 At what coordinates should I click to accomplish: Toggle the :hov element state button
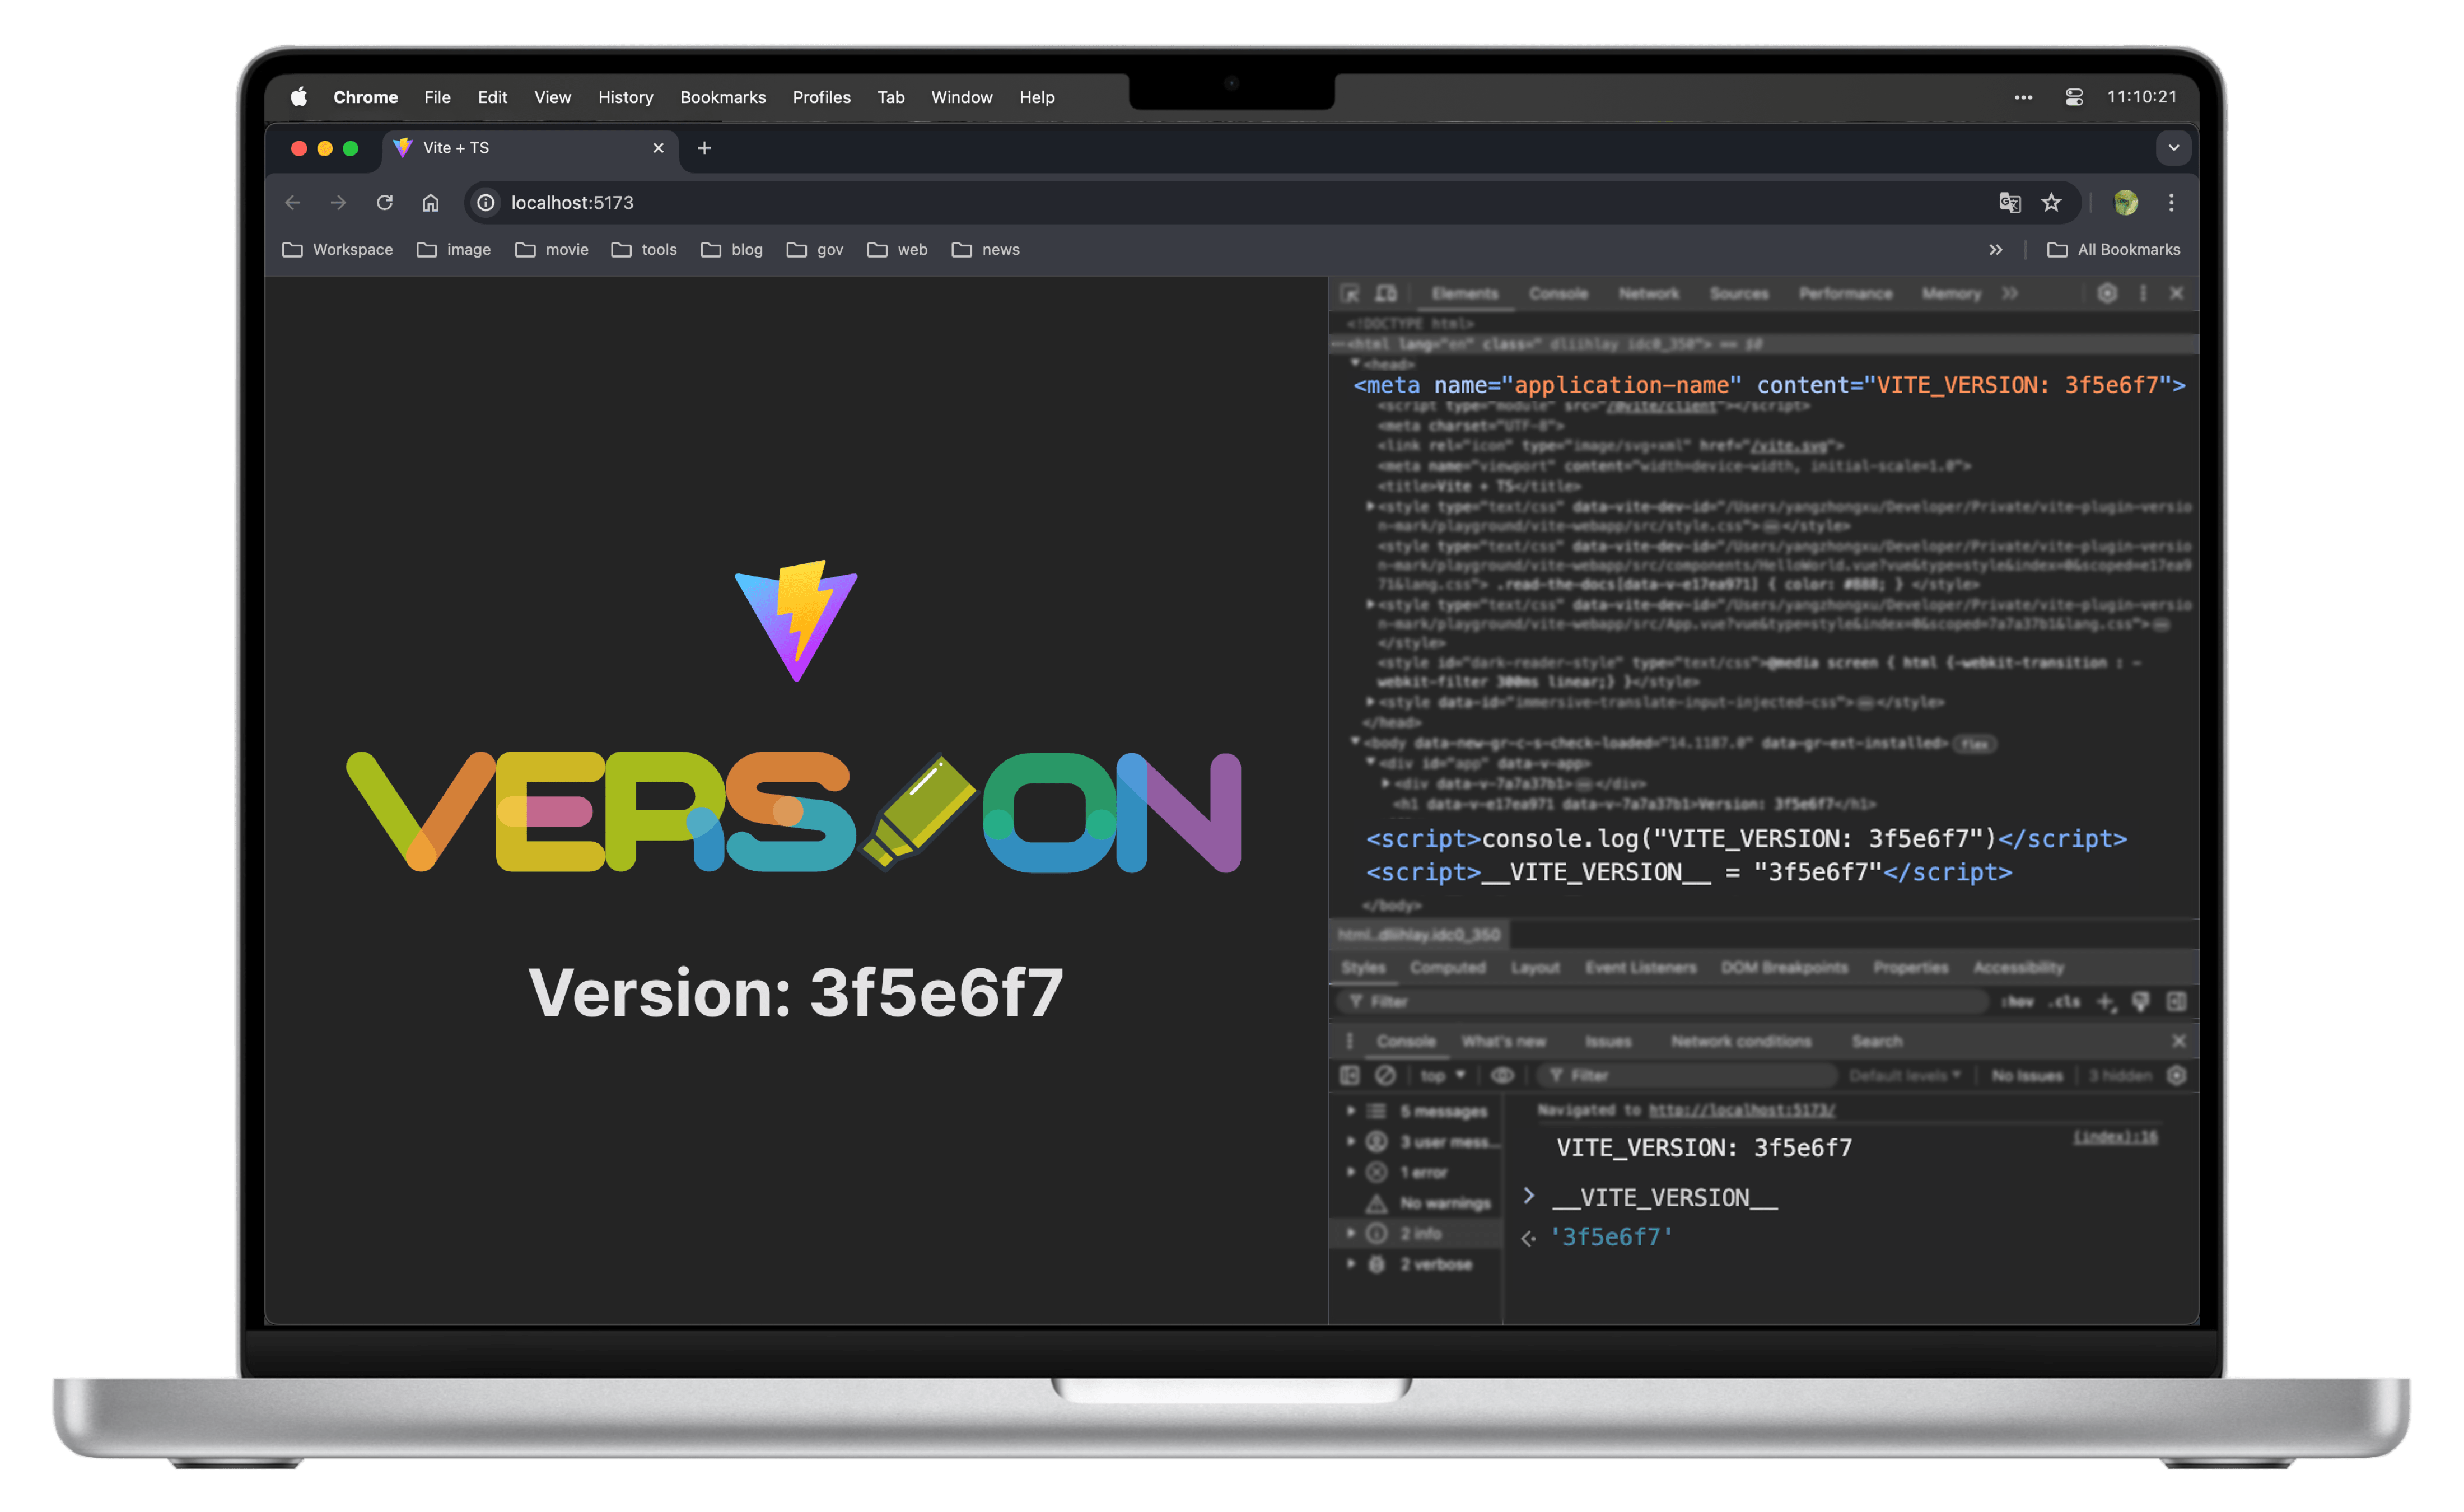click(2017, 1001)
